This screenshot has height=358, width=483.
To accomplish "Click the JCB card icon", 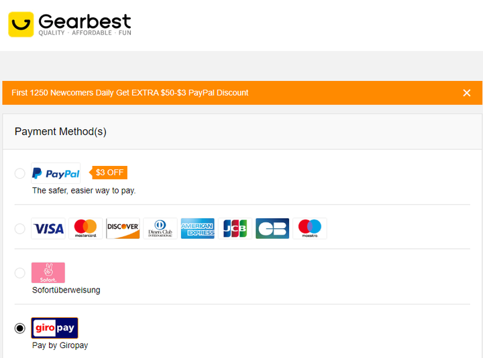I will coord(235,228).
